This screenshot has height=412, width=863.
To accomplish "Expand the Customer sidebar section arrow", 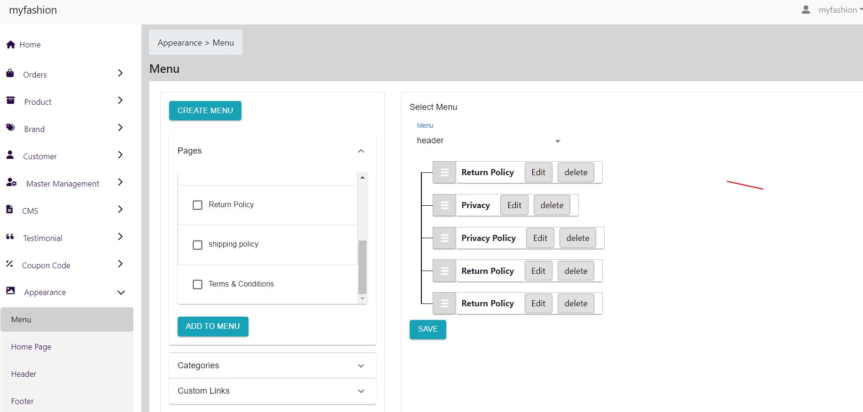I will [120, 155].
